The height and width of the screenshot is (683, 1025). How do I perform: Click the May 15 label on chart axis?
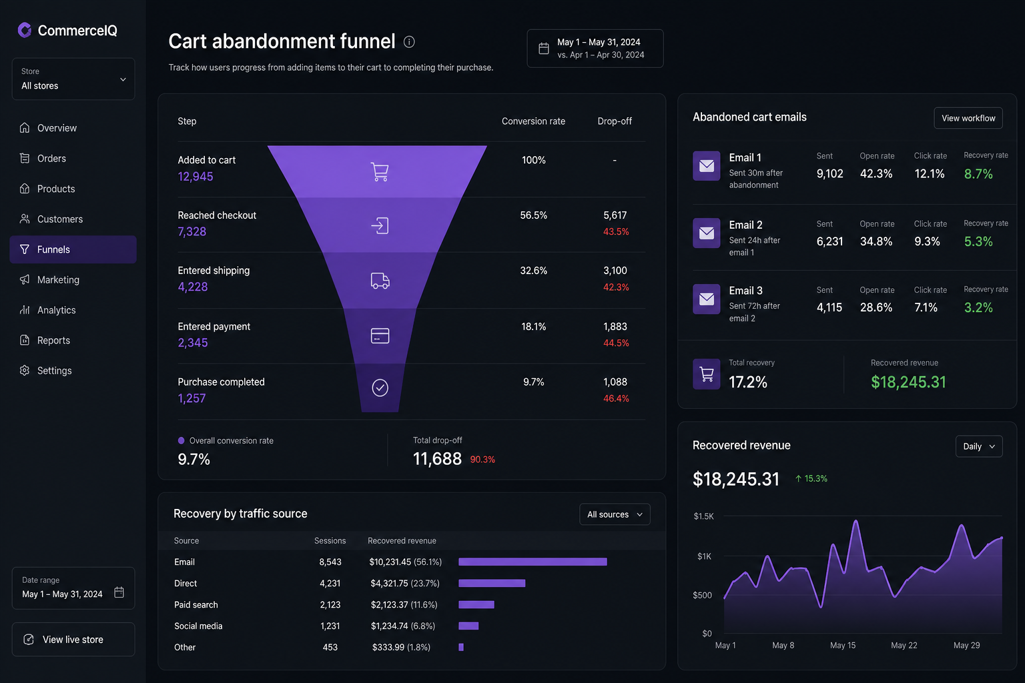843,645
